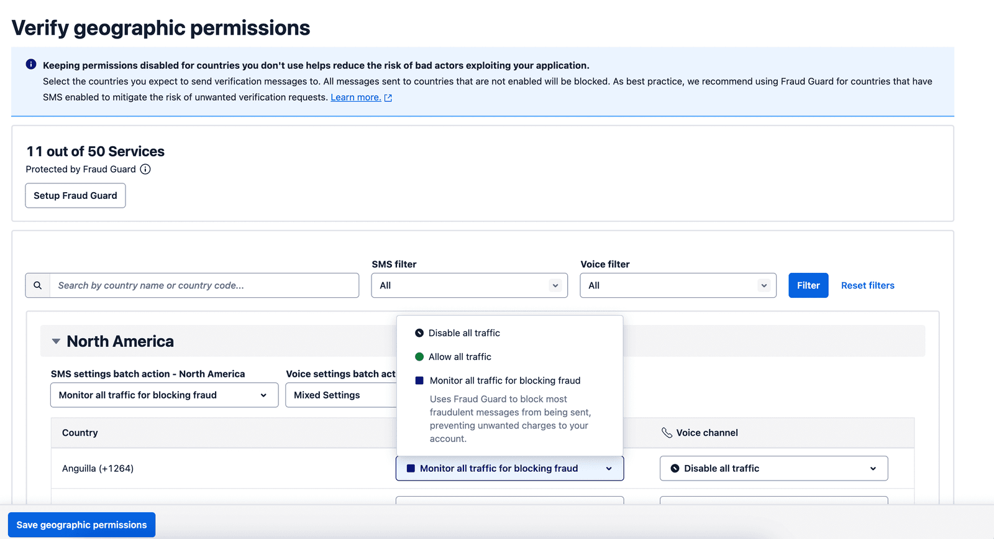
Task: Select Monitor all traffic for blocking fraud option
Action: coord(504,380)
